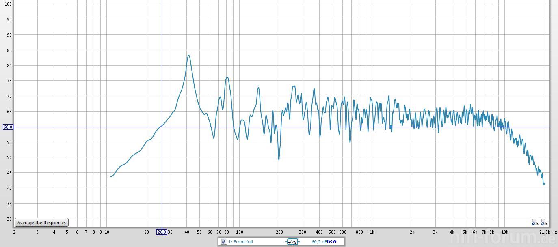Screen dimensions: 558x247
Task: Click the 1k frequency axis label
Action: pyautogui.click(x=372, y=232)
